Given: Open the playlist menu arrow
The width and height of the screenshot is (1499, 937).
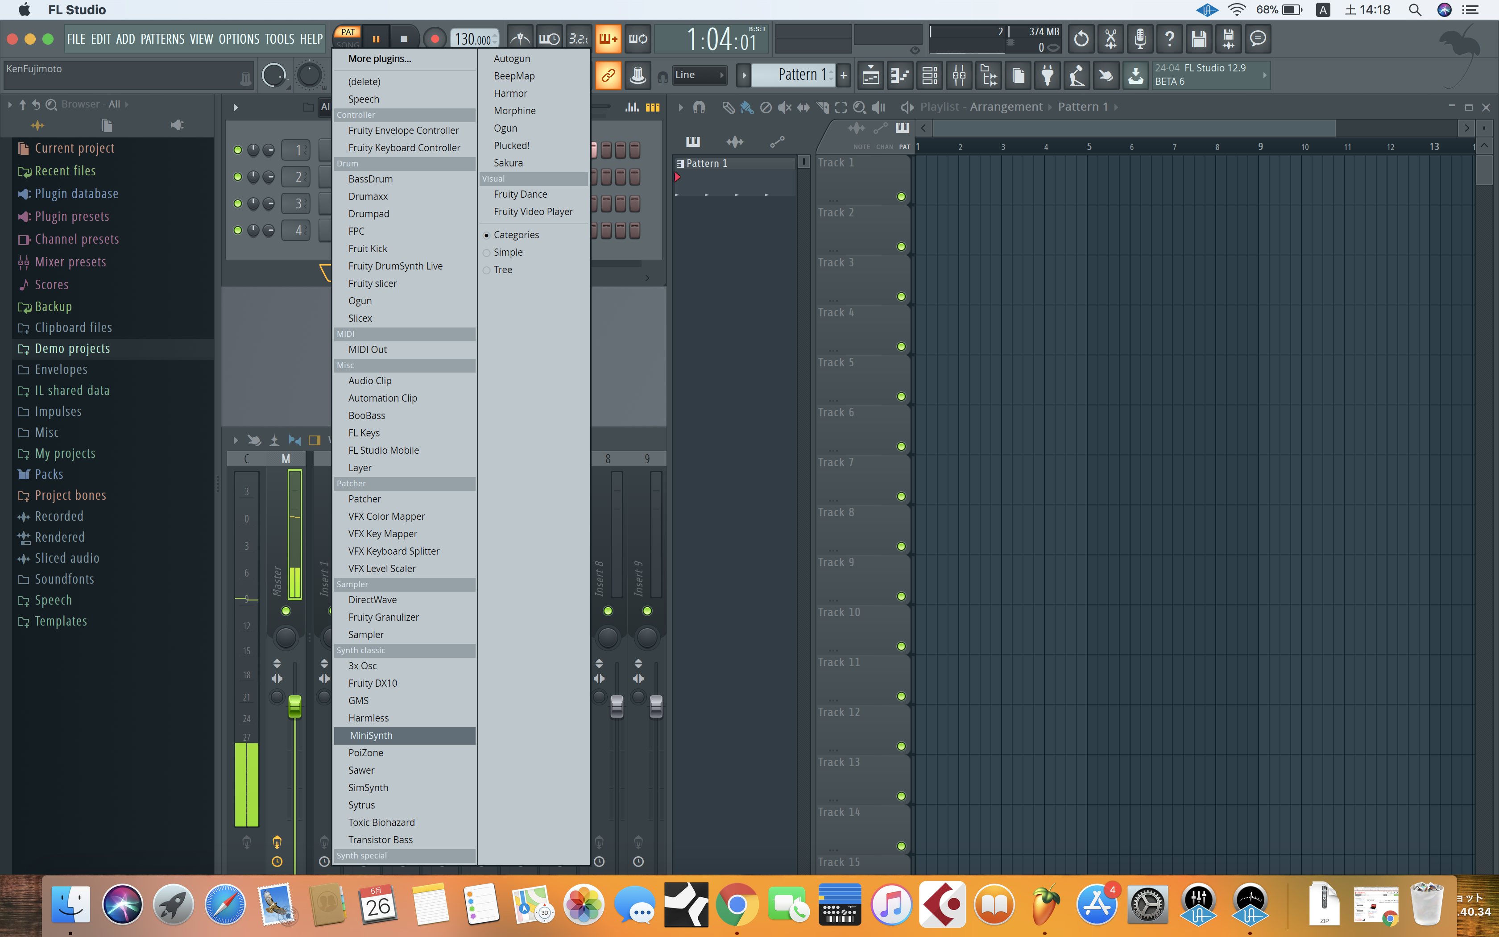Looking at the screenshot, I should pos(681,107).
